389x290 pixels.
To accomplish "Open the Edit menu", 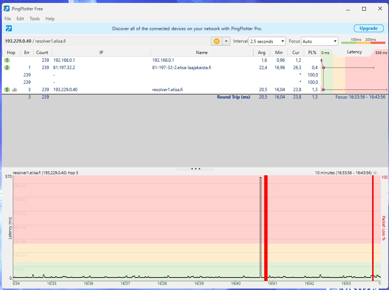I will point(20,19).
